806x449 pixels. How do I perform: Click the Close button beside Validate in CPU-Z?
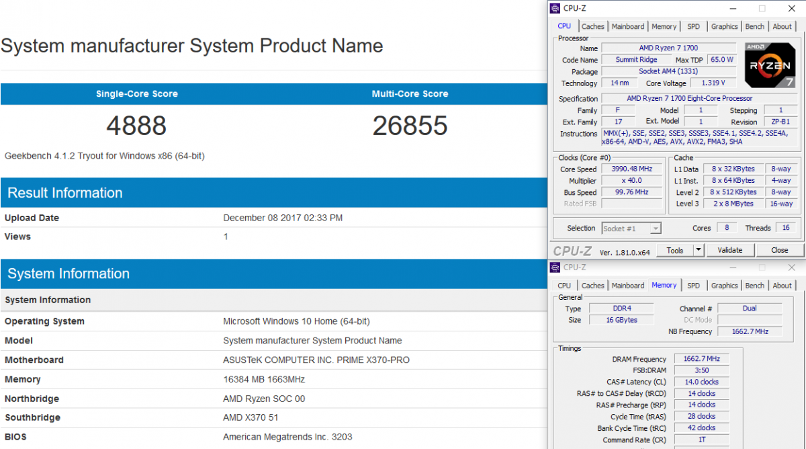point(780,250)
